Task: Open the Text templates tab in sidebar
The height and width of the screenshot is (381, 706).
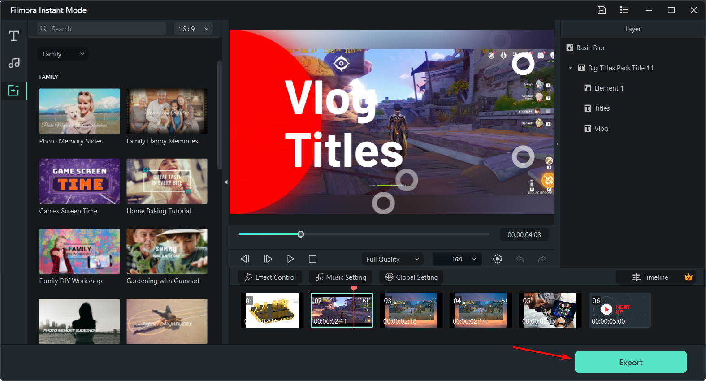Action: (14, 36)
